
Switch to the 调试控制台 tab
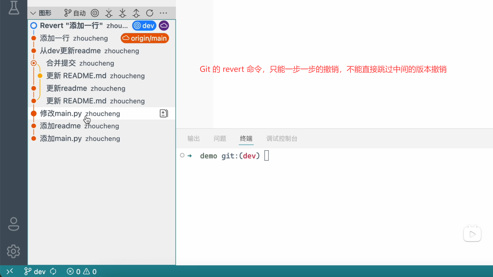coord(282,138)
